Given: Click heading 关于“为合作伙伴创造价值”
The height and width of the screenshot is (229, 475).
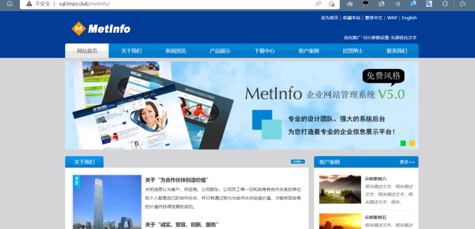Looking at the screenshot, I should point(177,180).
